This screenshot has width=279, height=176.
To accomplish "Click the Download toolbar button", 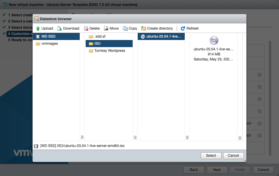I will [x=68, y=28].
